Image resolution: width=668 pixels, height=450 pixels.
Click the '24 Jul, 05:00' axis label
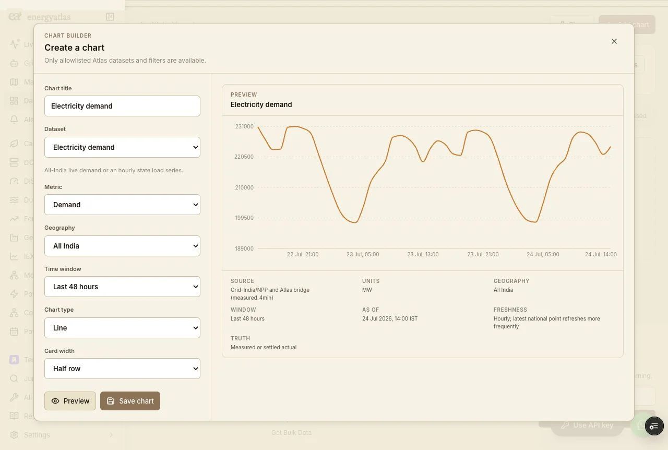[x=543, y=254]
